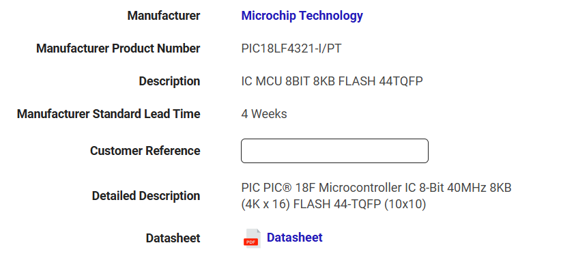Click the Manufacturer label

click(x=164, y=16)
